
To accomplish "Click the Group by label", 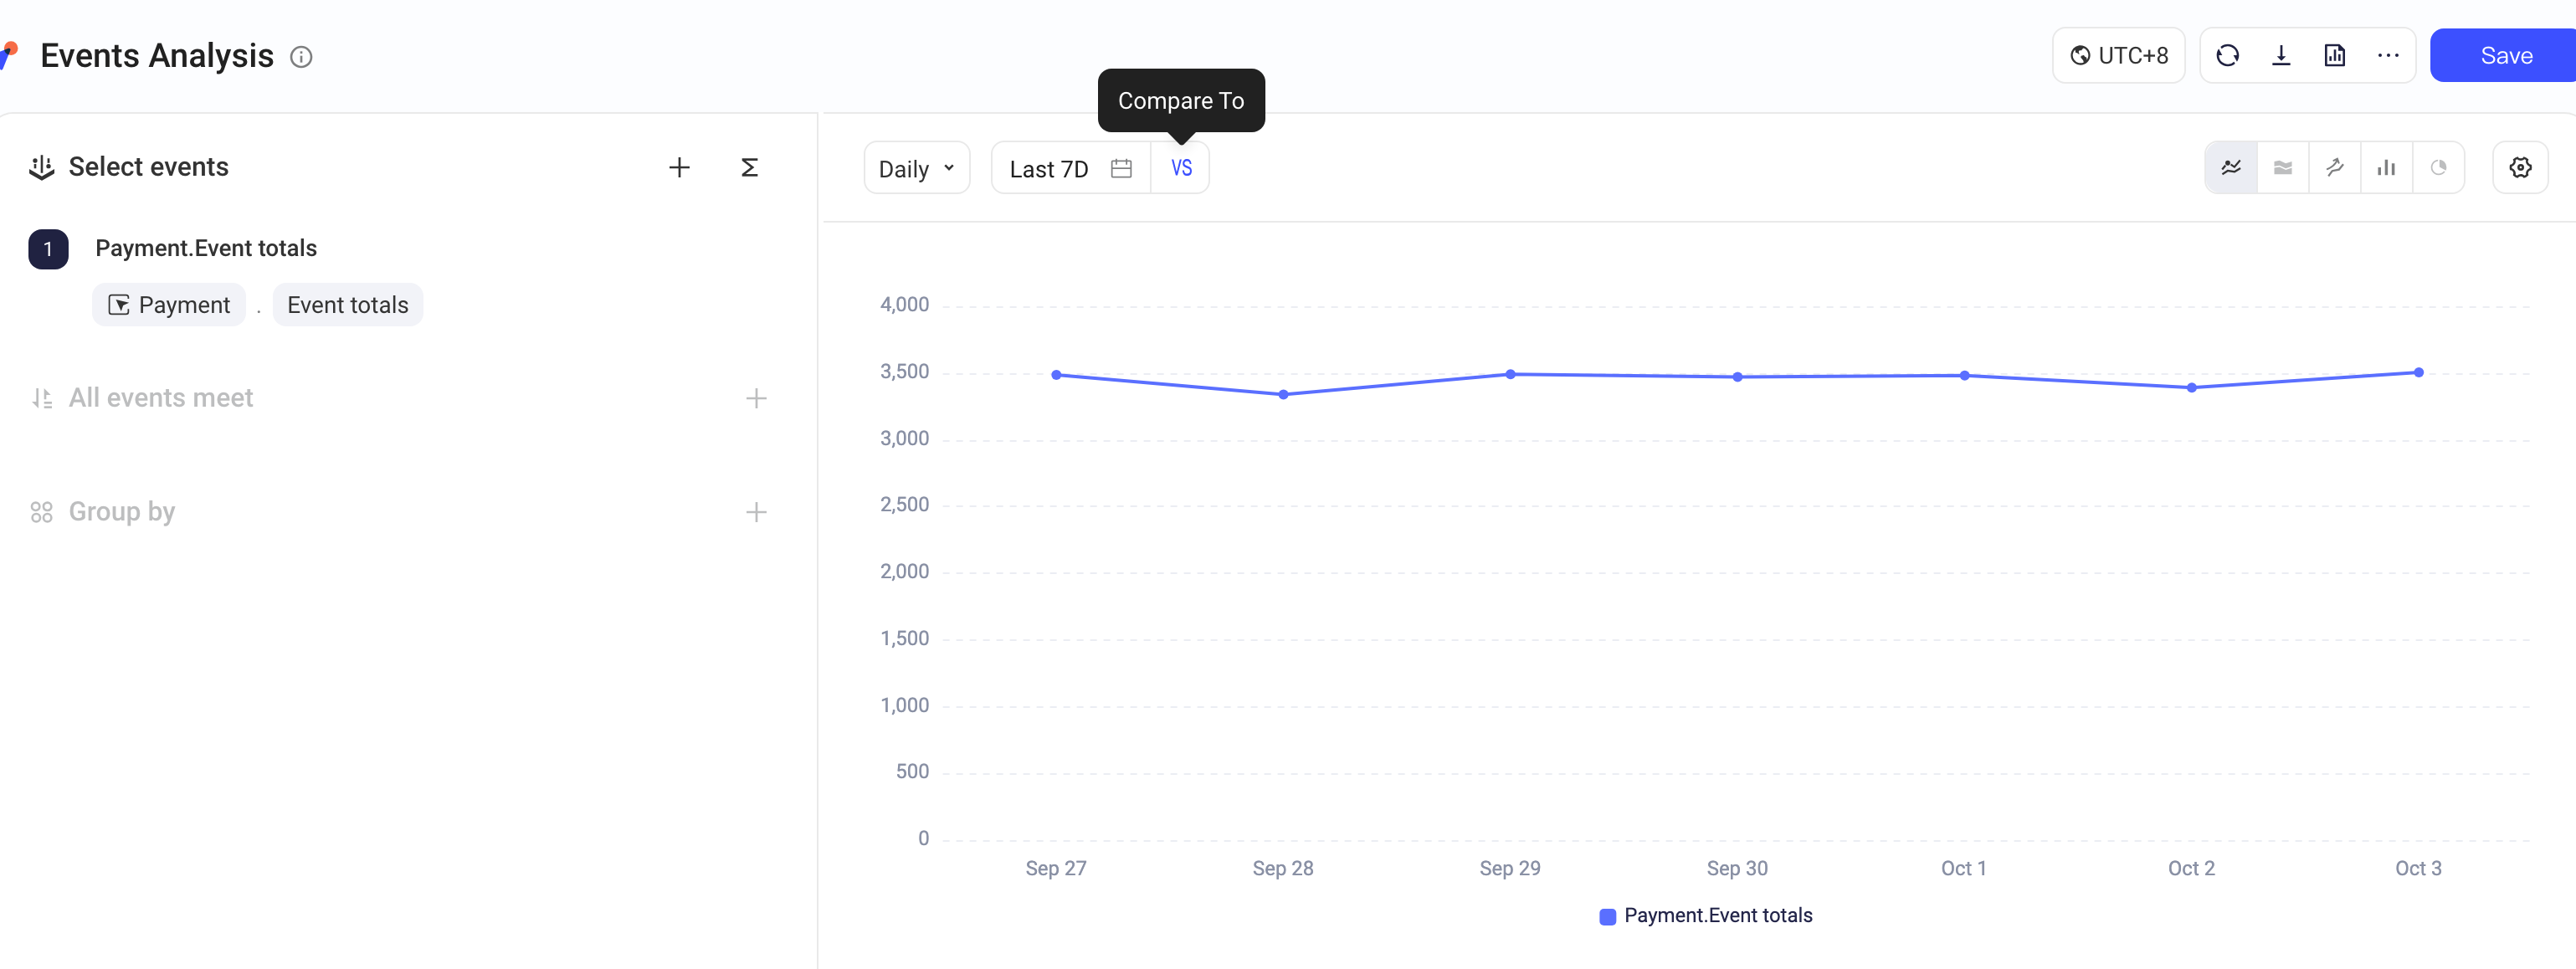I will pyautogui.click(x=122, y=512).
